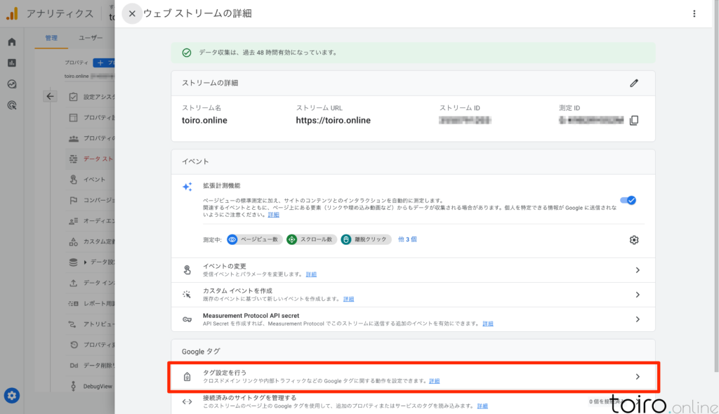Open Reports icon in left sidebar
This screenshot has height=414, width=719.
point(12,63)
